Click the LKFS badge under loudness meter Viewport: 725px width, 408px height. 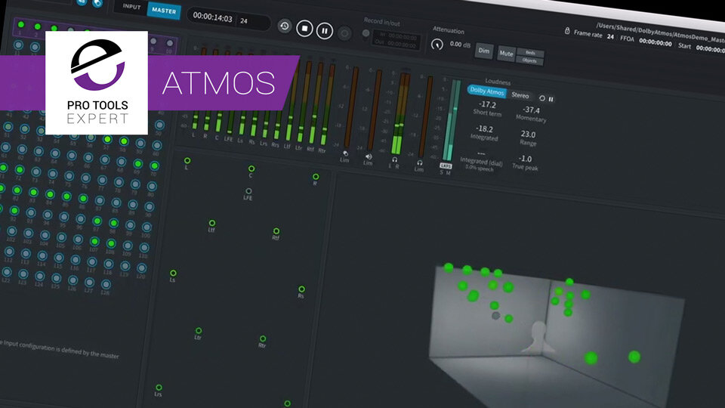[446, 165]
